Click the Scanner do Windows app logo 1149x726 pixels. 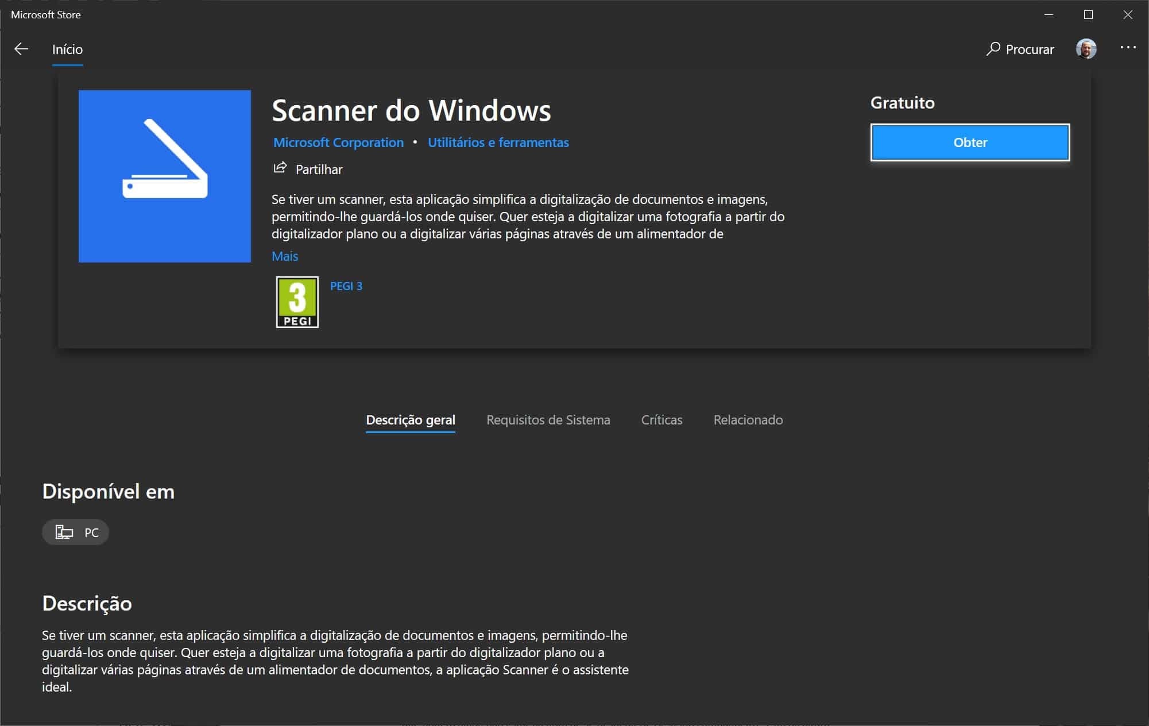coord(165,176)
